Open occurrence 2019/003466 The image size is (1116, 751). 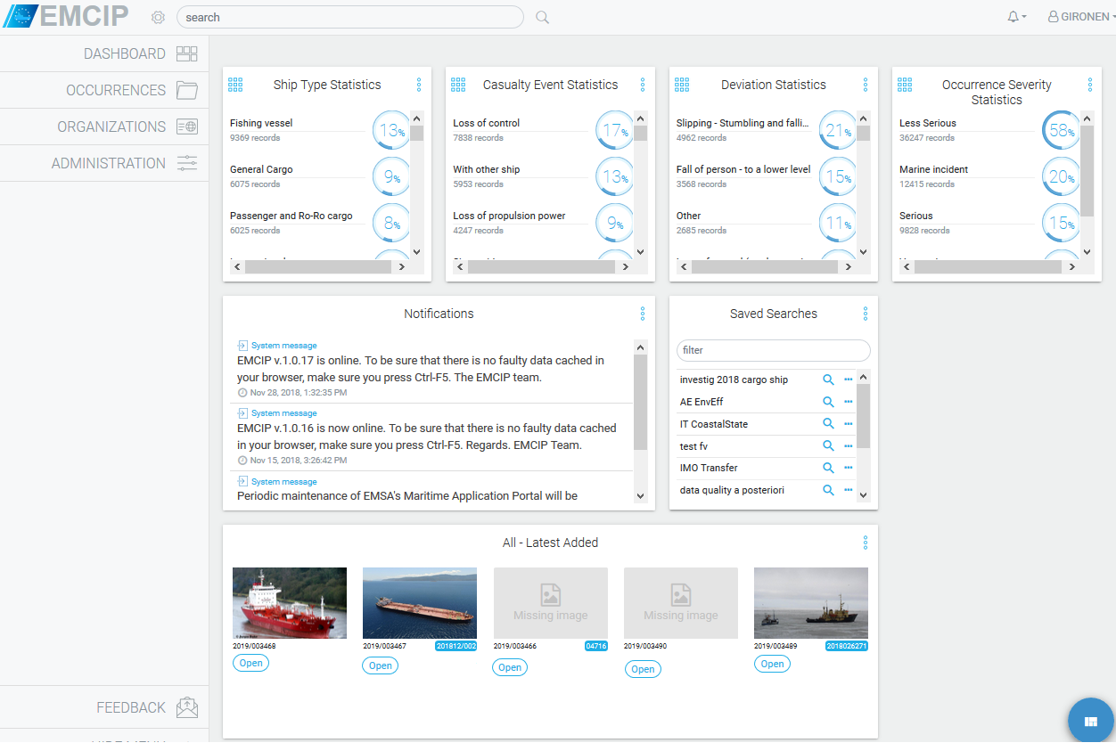(510, 667)
